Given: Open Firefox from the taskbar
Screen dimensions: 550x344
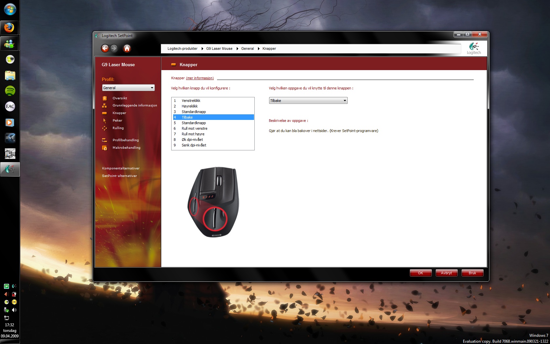Looking at the screenshot, I should [x=9, y=28].
